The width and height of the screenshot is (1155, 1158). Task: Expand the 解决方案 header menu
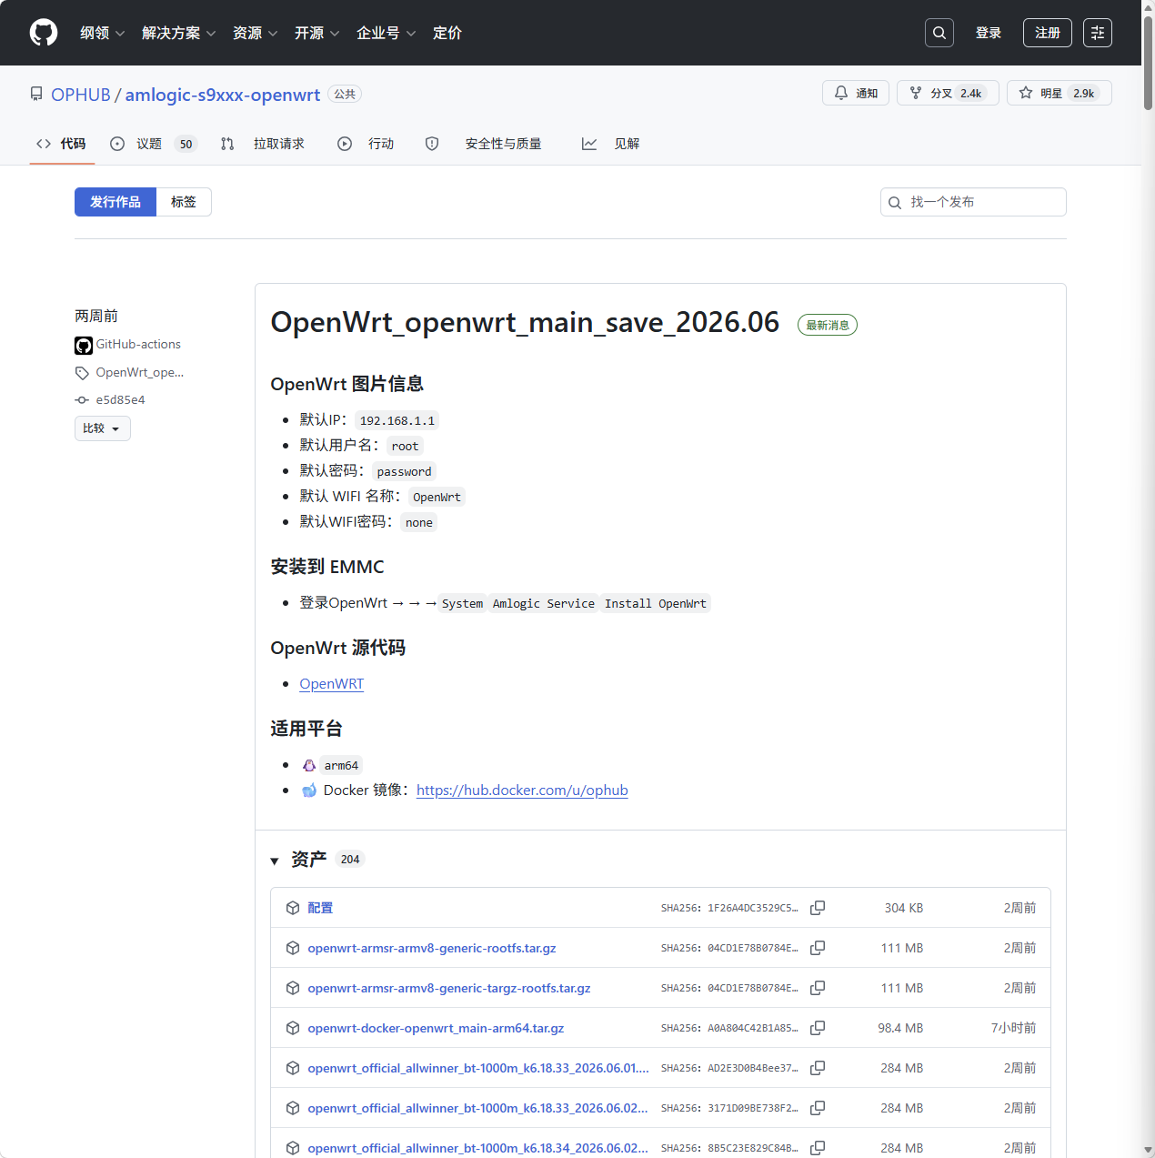pyautogui.click(x=178, y=33)
